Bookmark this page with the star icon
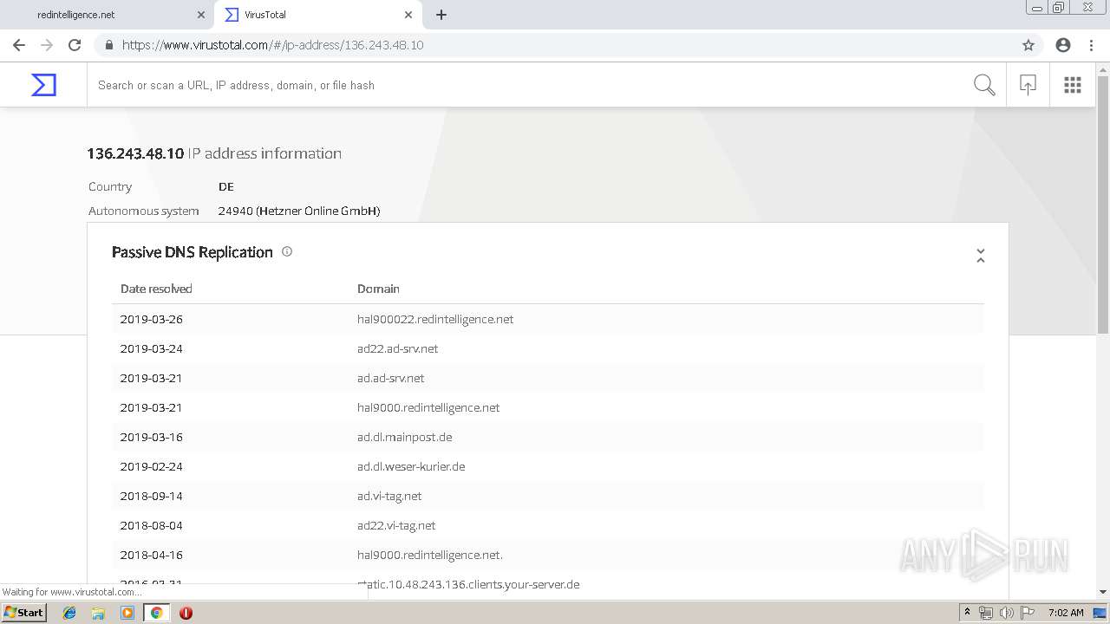1110x624 pixels. [1028, 45]
